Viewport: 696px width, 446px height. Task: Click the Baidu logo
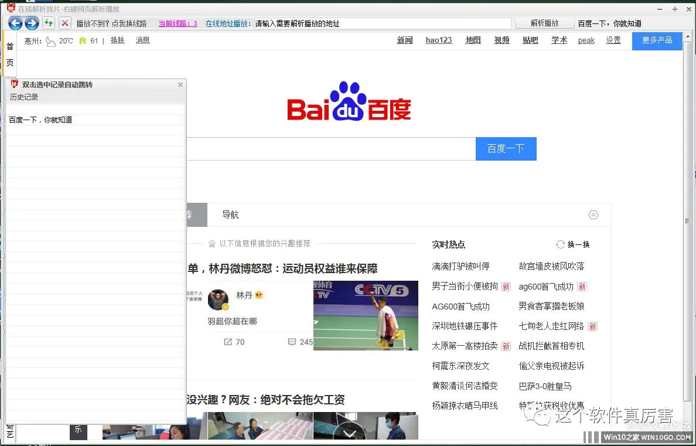click(x=349, y=101)
